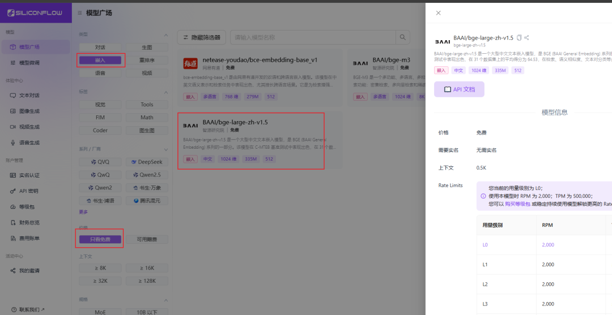Screen dimensions: 612x315
Task: Click the 实名认证 ID card icon
Action: (x=13, y=175)
